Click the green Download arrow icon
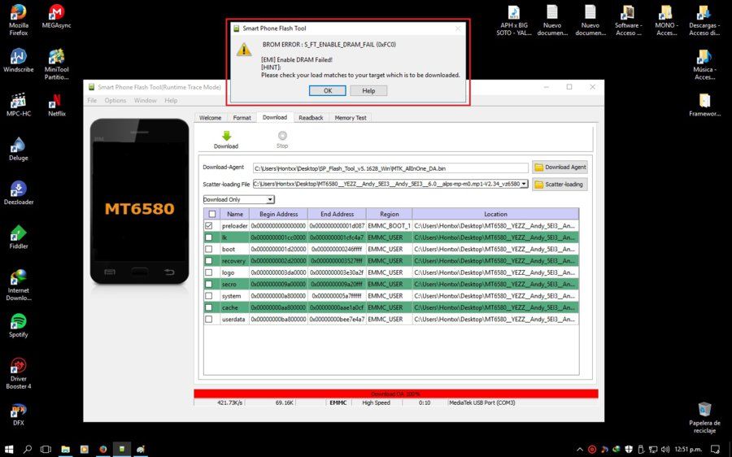732x457 pixels. pos(226,136)
